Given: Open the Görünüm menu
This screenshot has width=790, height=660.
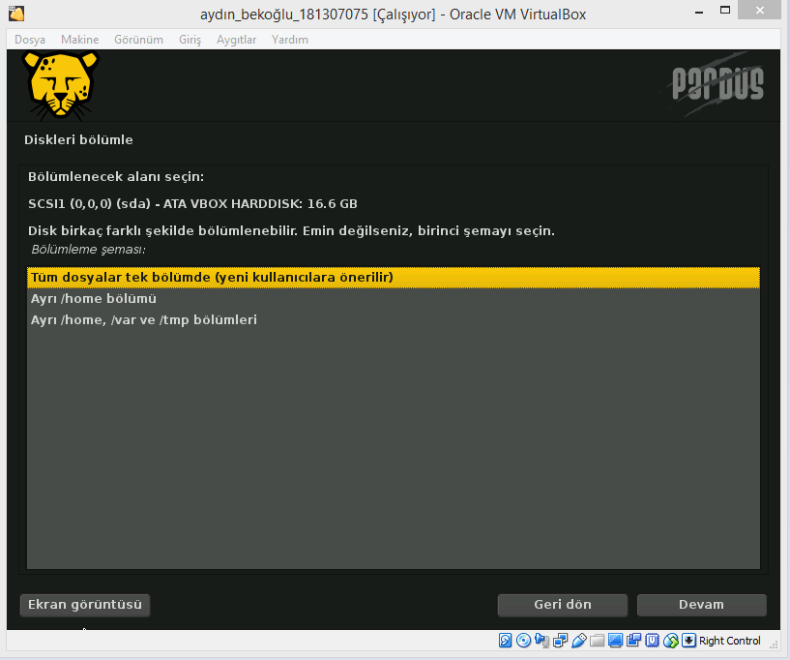Looking at the screenshot, I should (138, 40).
